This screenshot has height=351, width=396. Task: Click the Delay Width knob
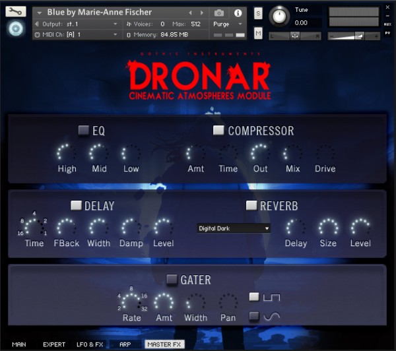click(99, 228)
